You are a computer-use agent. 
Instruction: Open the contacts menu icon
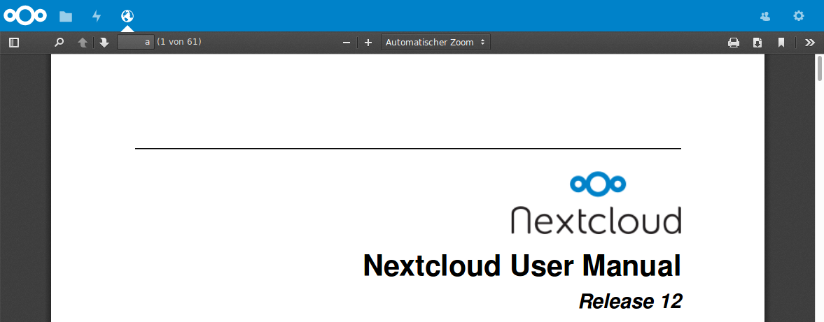[x=765, y=16]
